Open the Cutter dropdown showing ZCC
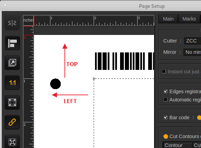Screen dimensions: 201x148 coord(192,41)
